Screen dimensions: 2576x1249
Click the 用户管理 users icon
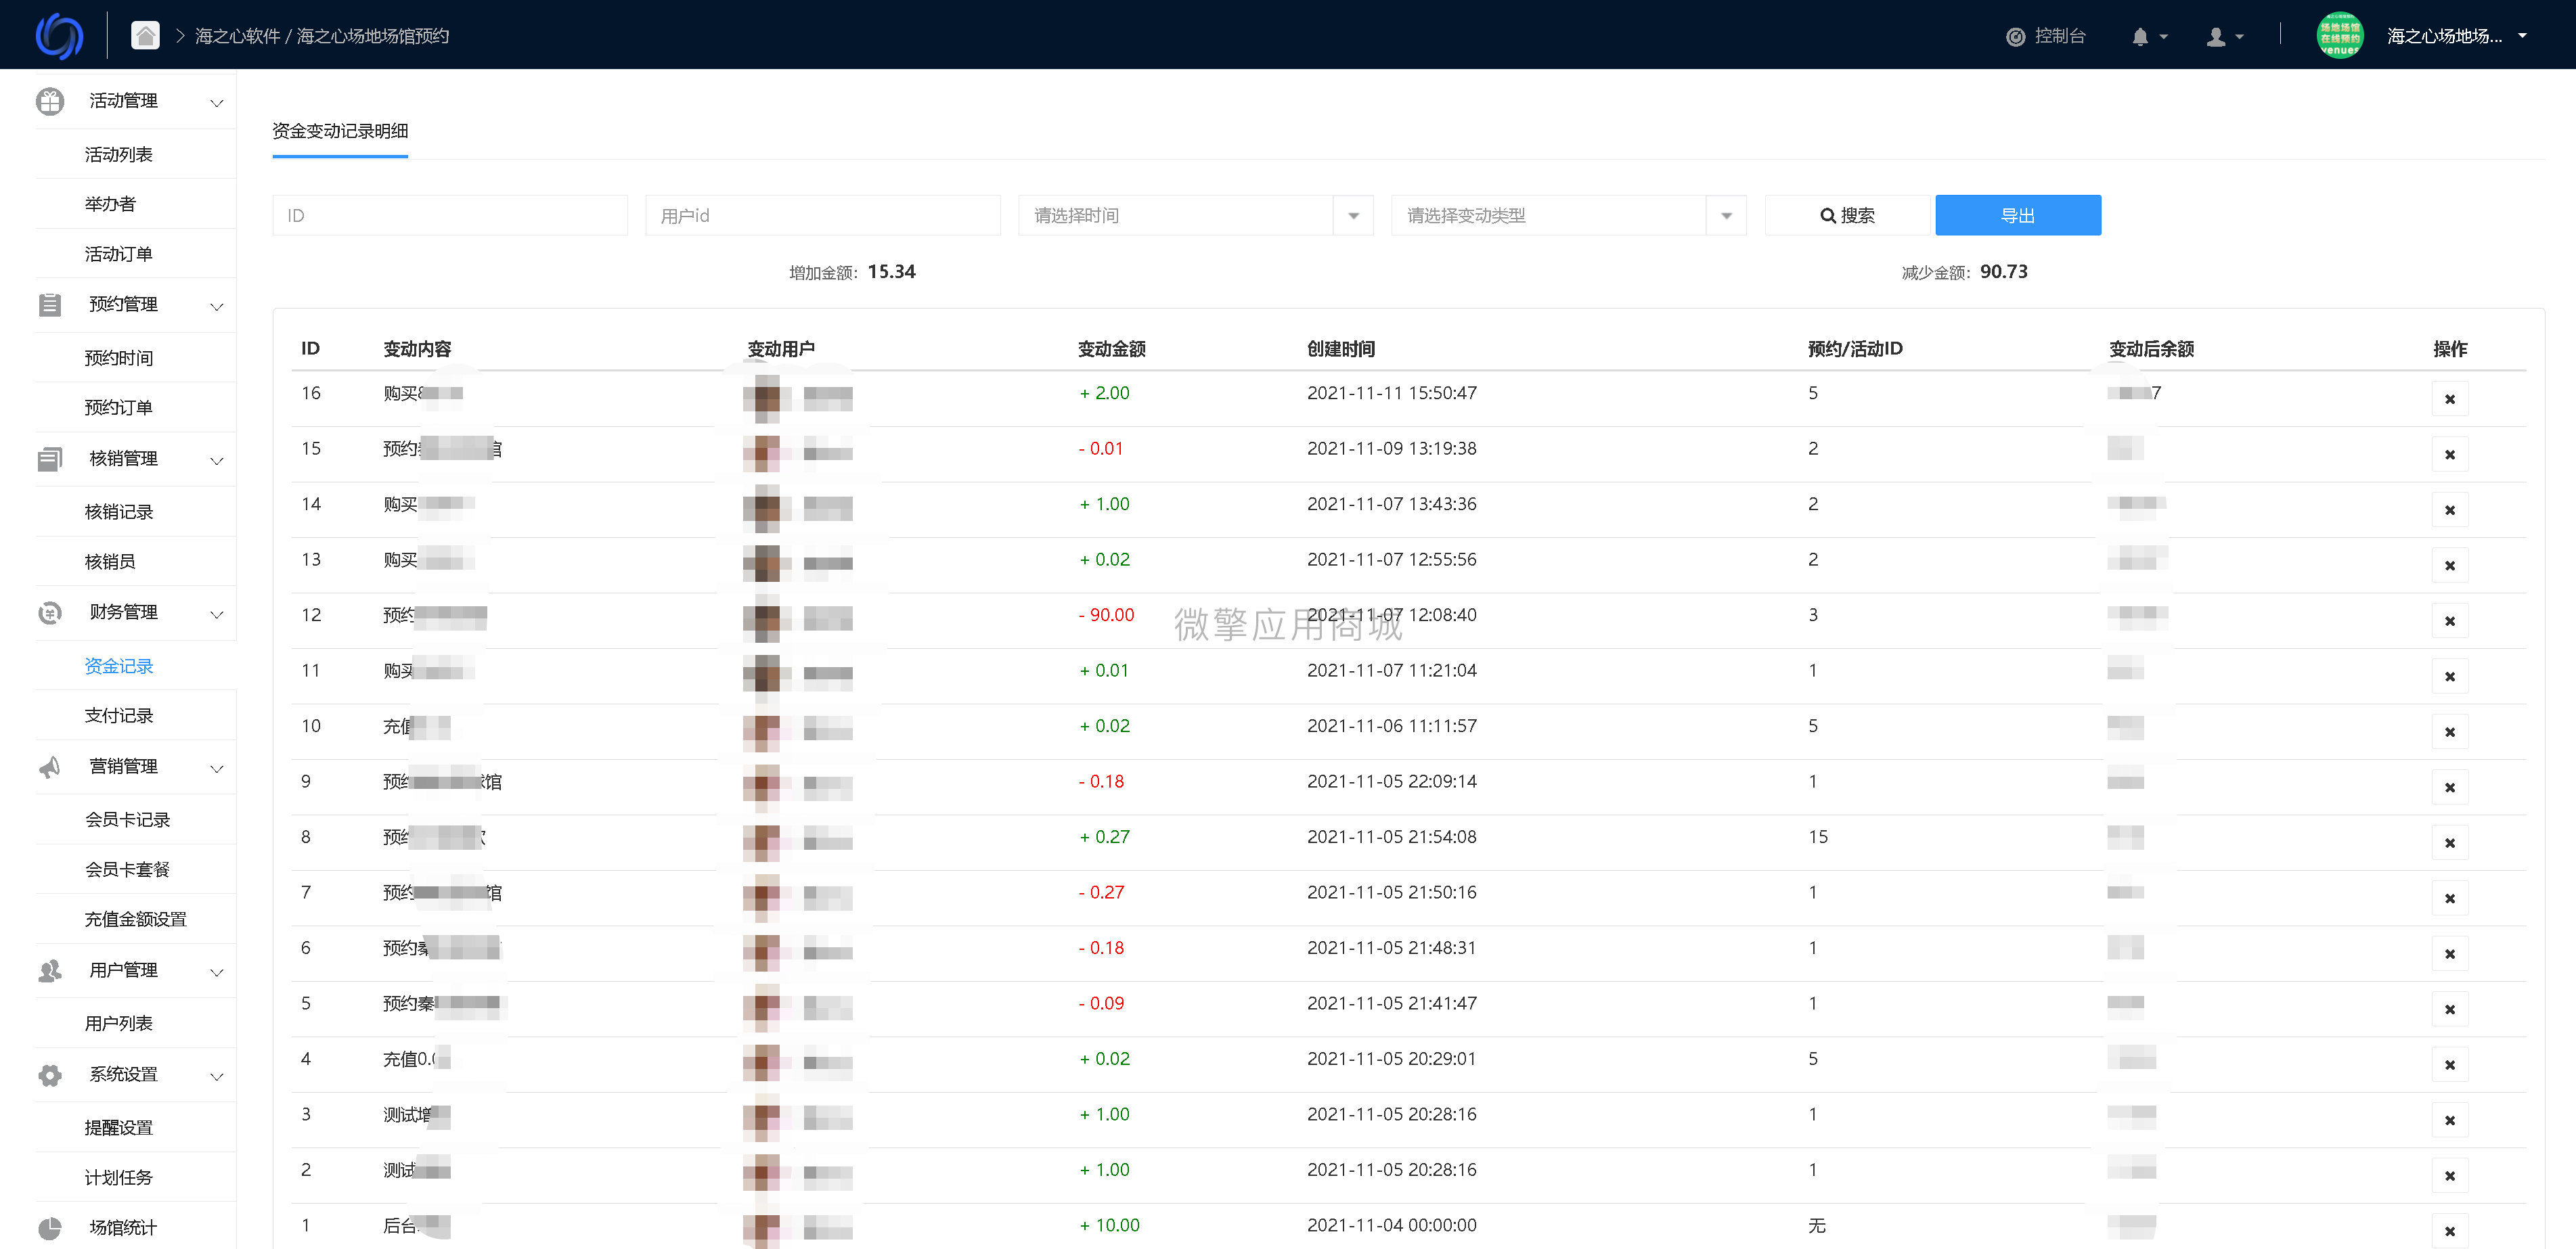click(49, 970)
